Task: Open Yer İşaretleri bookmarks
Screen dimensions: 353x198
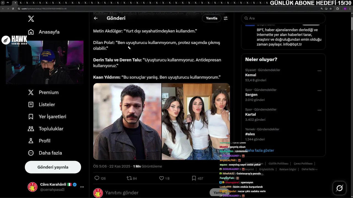Action: (47, 117)
